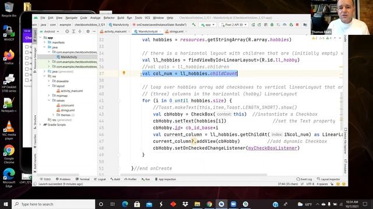Open Favorites side tool window
Viewport: 373px width, 209px height.
(35, 141)
